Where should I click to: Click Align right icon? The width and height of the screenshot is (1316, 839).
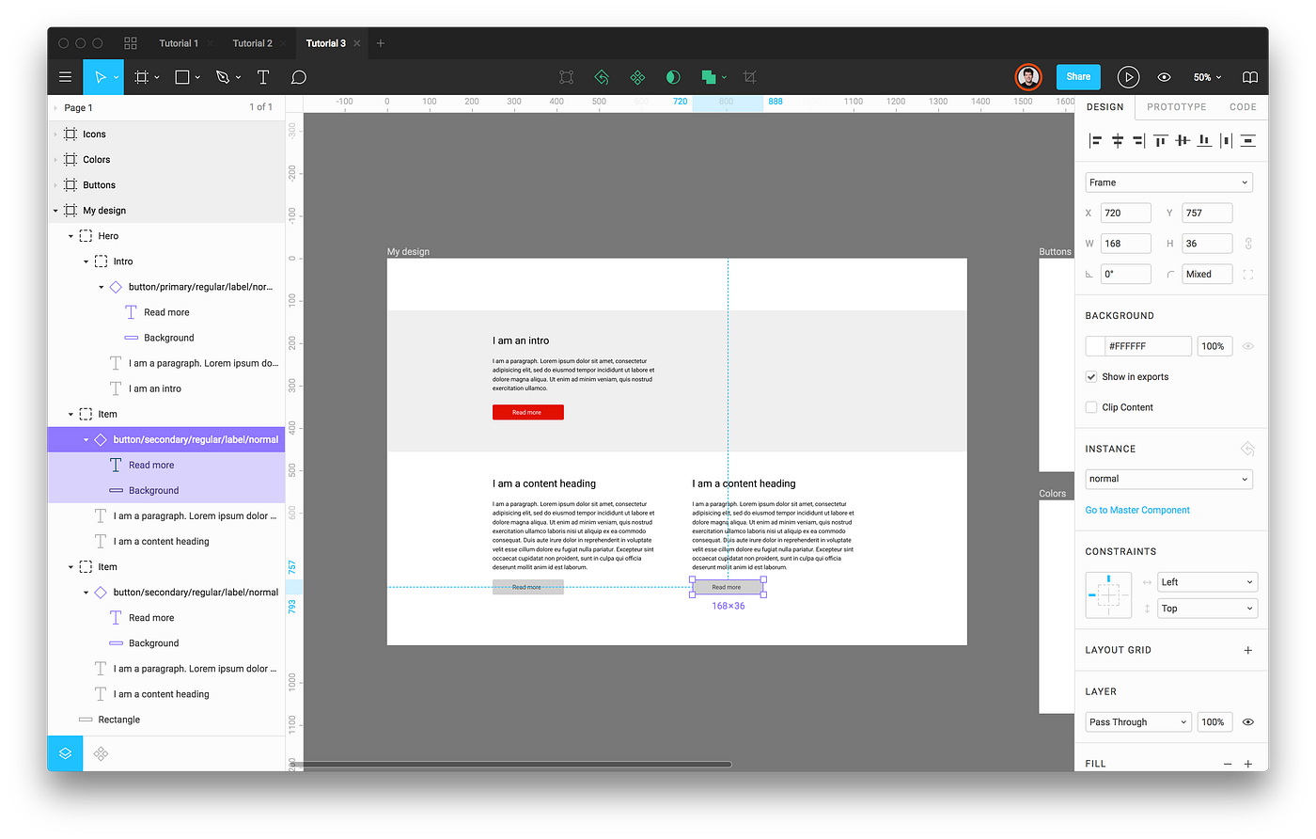pos(1138,140)
